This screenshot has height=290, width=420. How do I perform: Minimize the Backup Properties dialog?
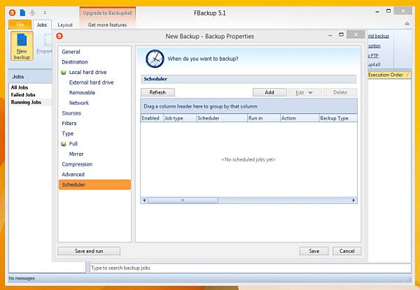tap(330, 35)
